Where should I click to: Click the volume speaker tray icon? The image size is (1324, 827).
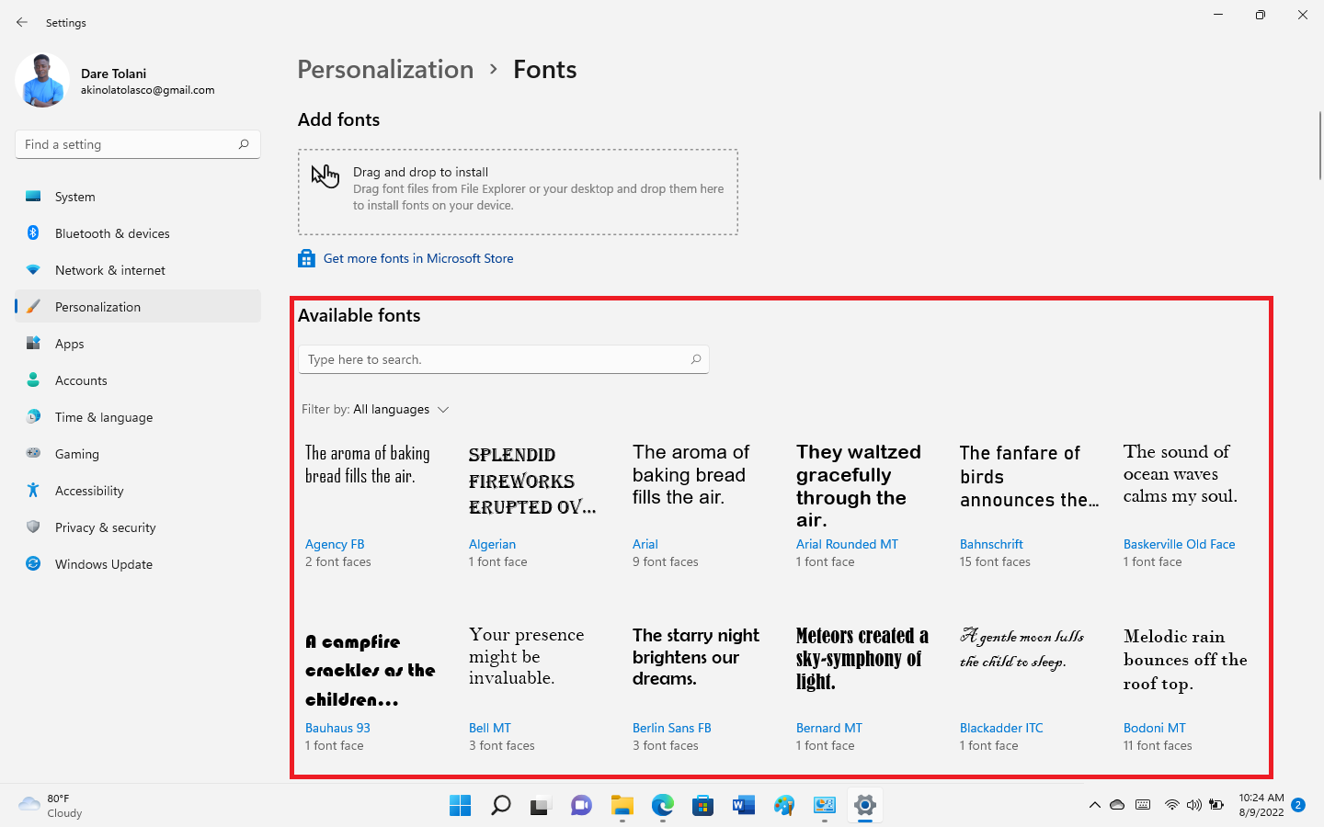coord(1193,805)
